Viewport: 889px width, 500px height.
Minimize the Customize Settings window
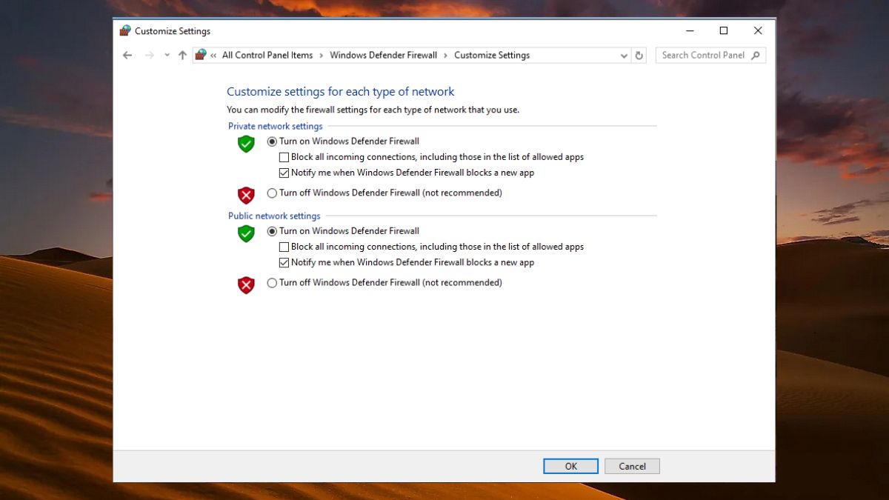pos(690,30)
